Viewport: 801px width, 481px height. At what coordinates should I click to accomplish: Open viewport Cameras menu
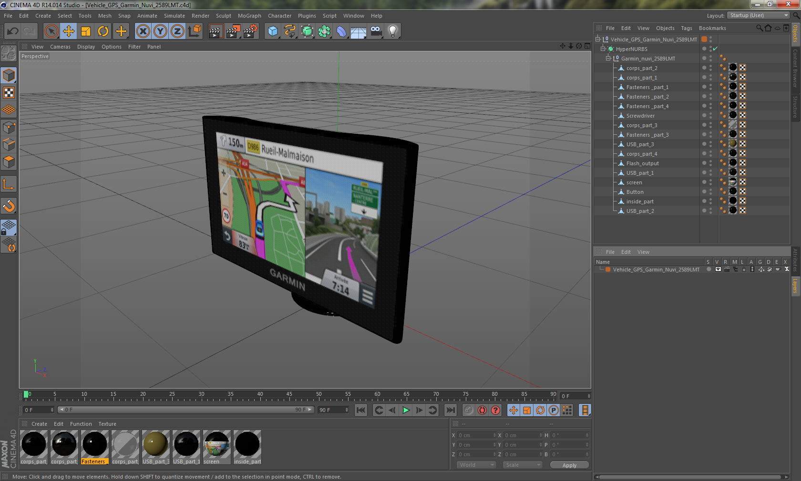(60, 47)
